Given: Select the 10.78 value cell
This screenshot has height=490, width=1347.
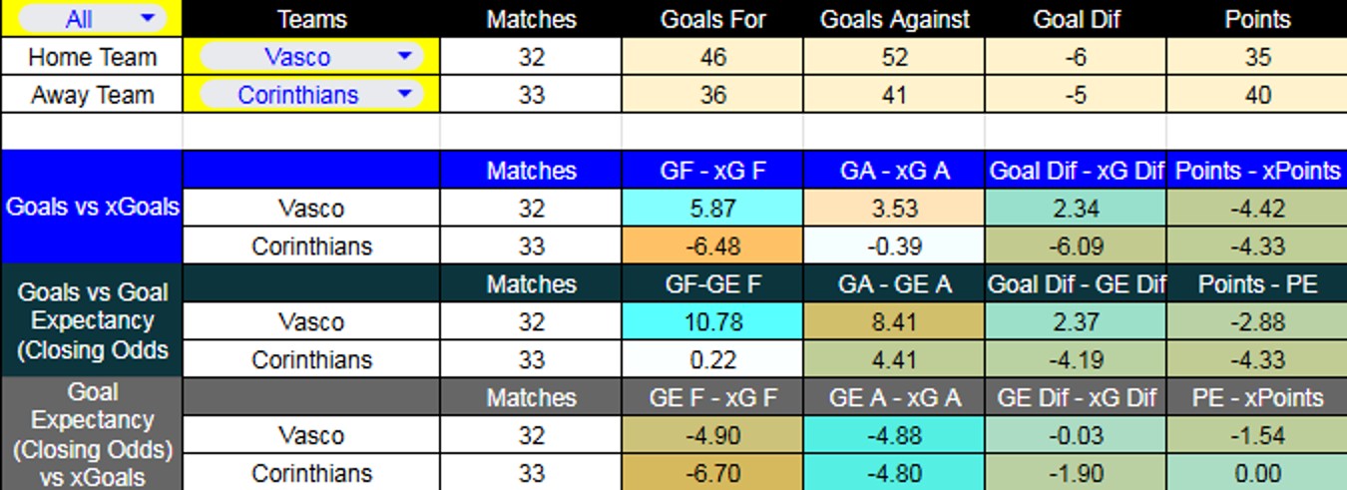Looking at the screenshot, I should point(712,322).
